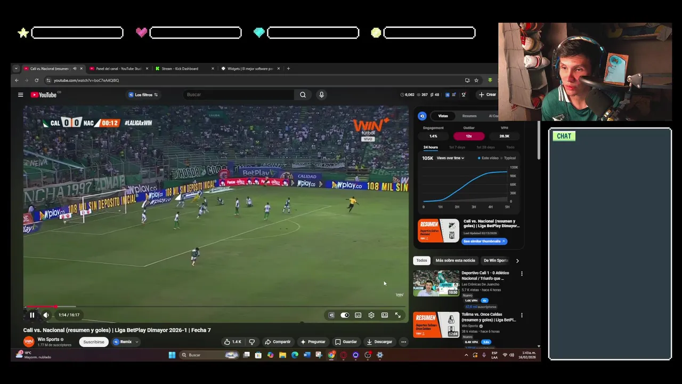Pause the video playback
The width and height of the screenshot is (682, 384).
point(32,315)
